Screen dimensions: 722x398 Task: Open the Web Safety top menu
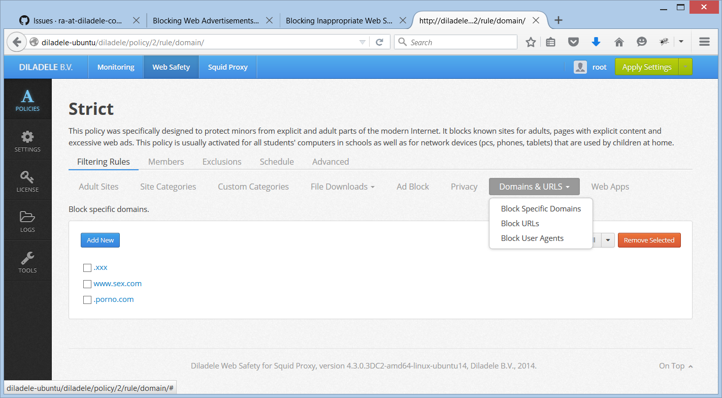click(x=171, y=67)
